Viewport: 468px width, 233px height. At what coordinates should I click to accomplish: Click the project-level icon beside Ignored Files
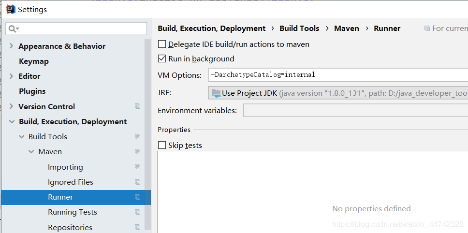tap(138, 182)
